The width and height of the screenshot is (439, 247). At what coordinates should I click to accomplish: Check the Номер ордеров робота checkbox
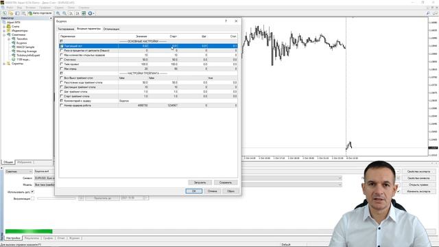pyautogui.click(x=61, y=105)
